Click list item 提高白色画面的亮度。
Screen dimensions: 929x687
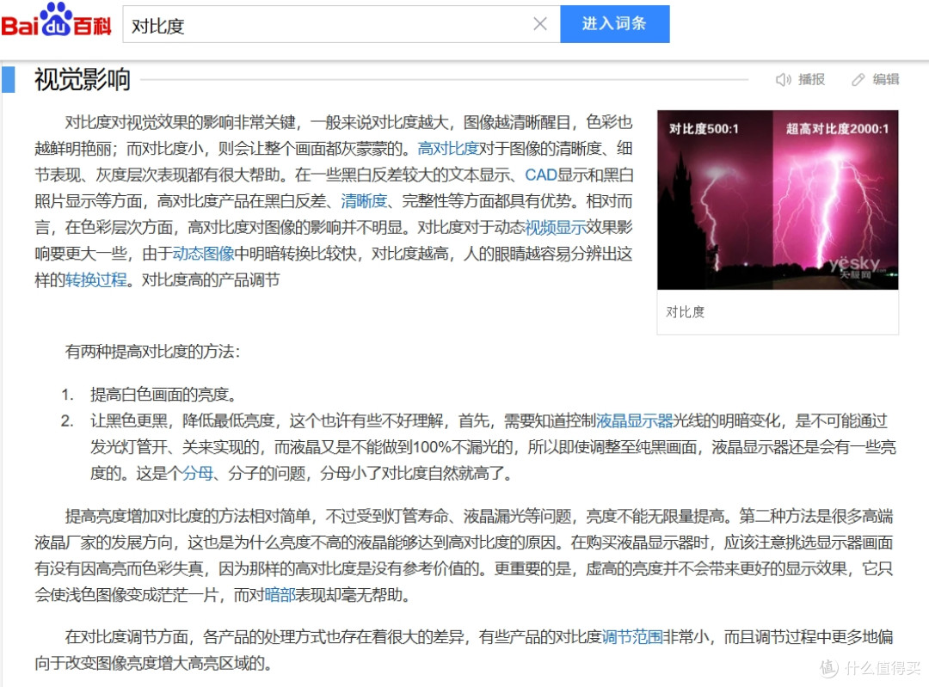(164, 395)
